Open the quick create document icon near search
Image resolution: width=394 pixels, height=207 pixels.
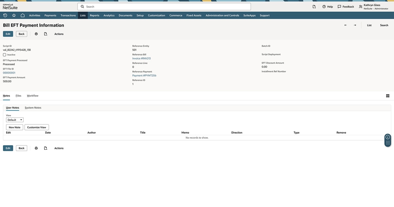314,6
